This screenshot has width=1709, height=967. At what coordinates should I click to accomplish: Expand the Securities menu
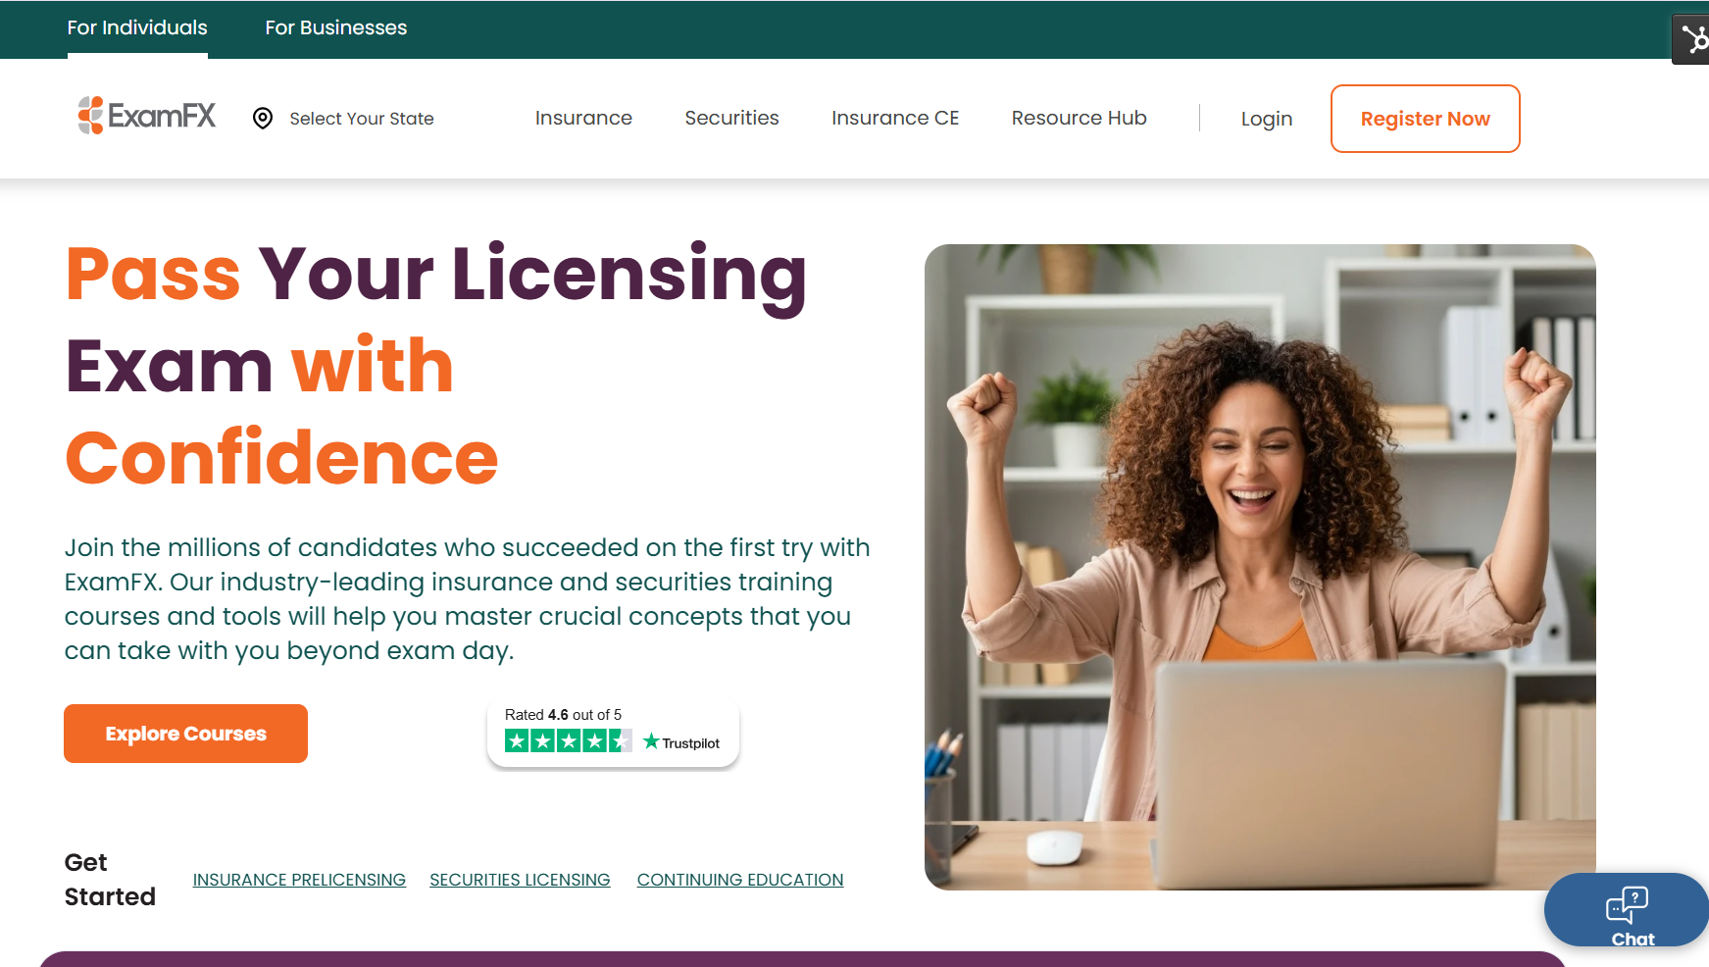click(731, 118)
